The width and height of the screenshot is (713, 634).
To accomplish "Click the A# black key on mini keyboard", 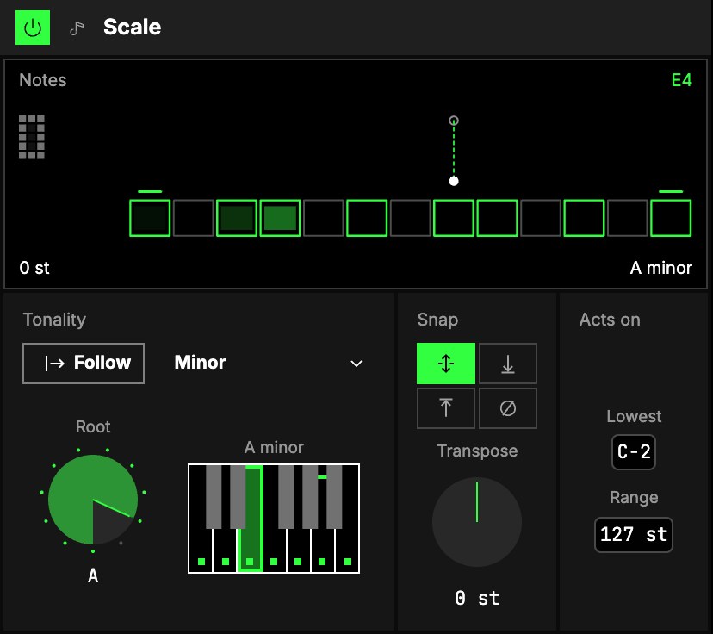I will click(x=334, y=497).
